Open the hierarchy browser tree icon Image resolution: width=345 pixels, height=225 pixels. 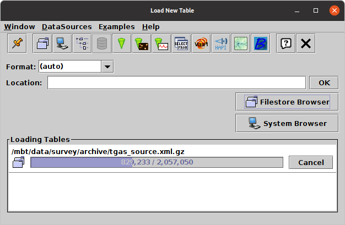pos(82,43)
